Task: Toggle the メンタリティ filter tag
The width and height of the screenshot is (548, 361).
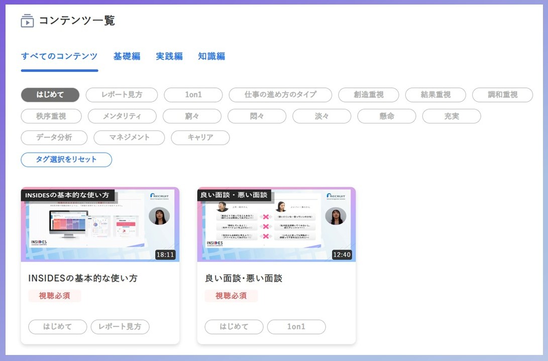Action: (x=123, y=116)
